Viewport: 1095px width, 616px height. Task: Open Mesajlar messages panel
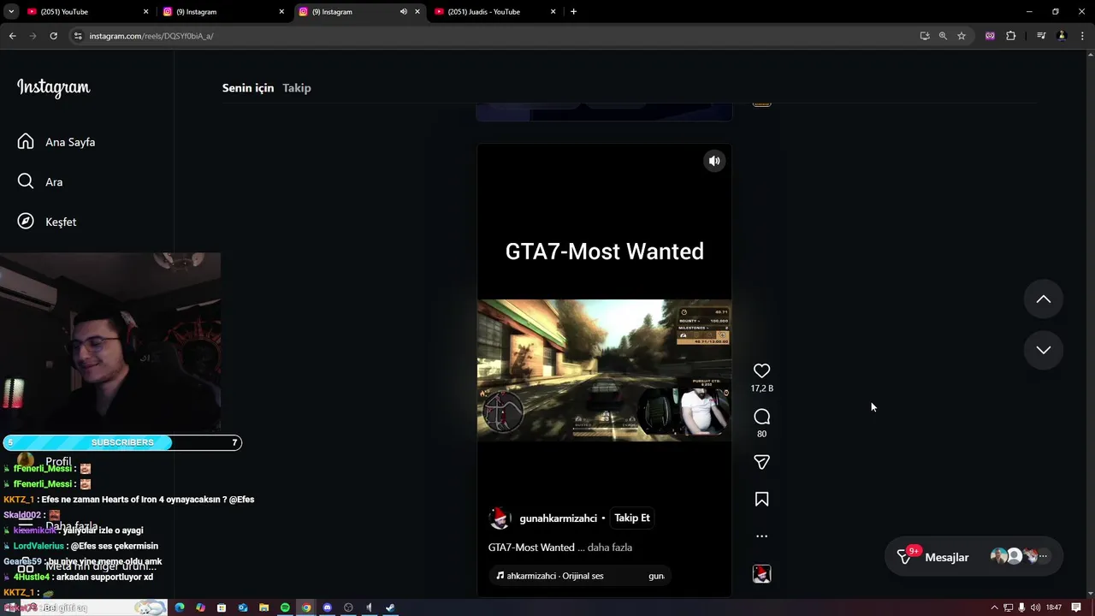pos(974,557)
